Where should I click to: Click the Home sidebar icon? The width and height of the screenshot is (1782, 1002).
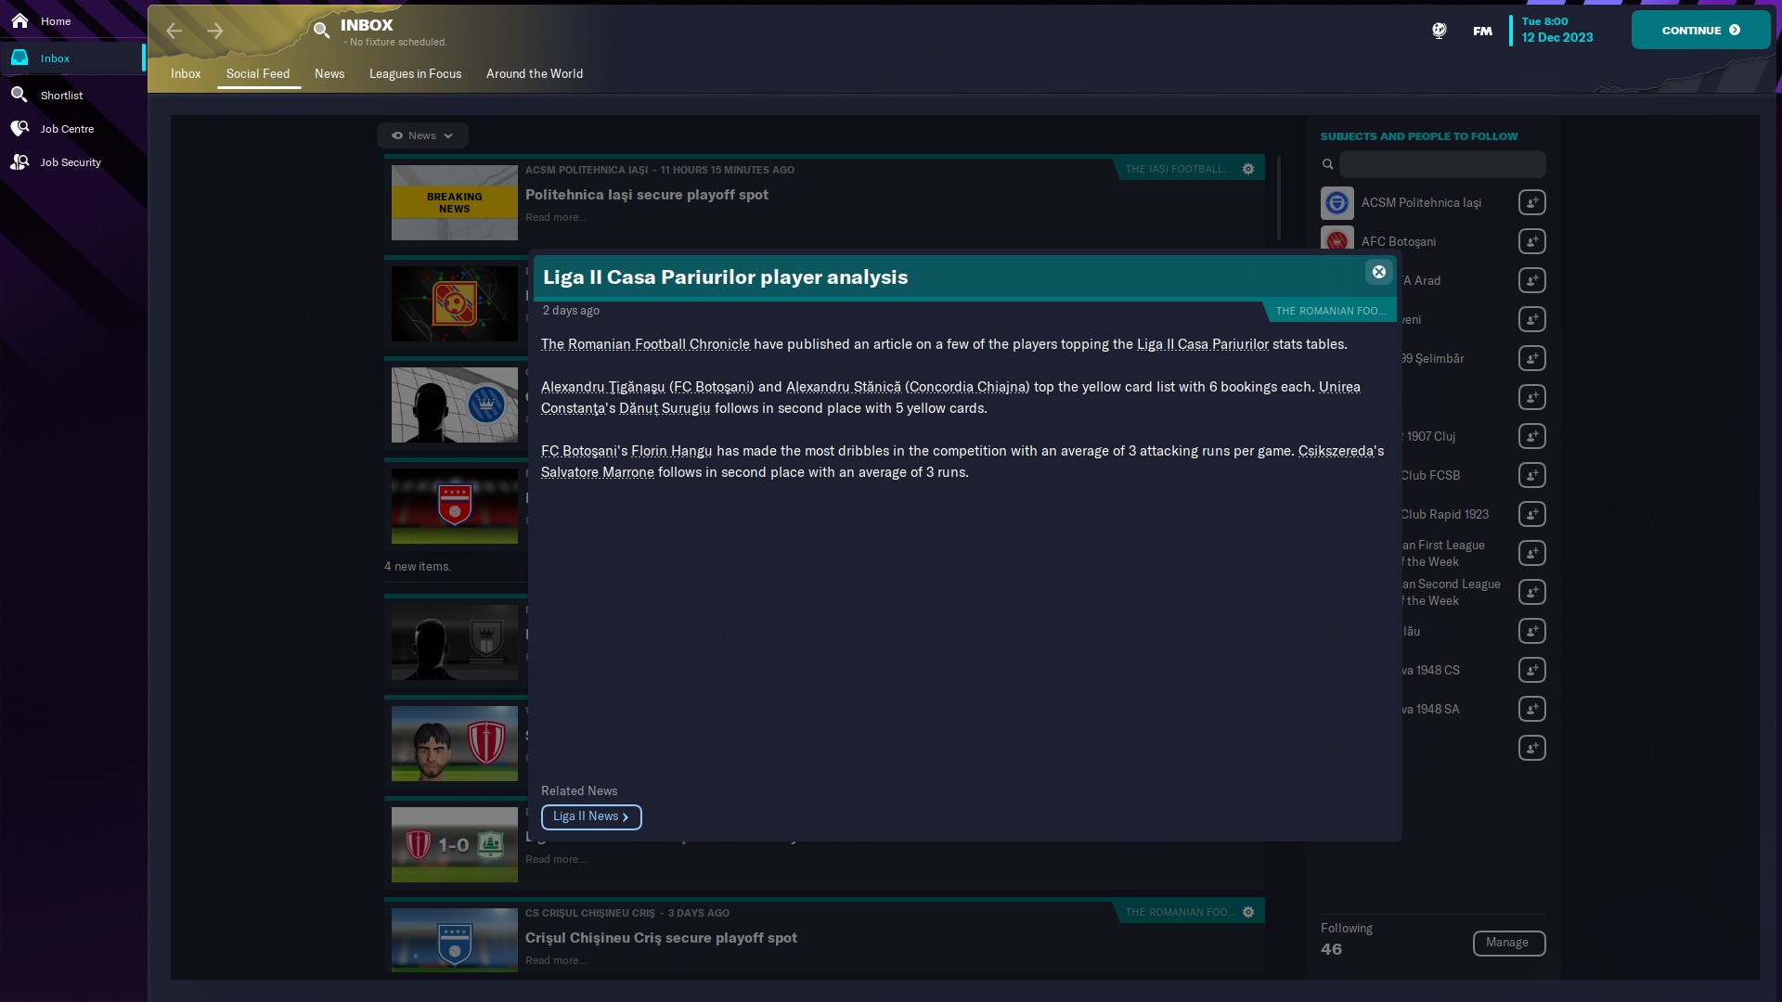19,20
